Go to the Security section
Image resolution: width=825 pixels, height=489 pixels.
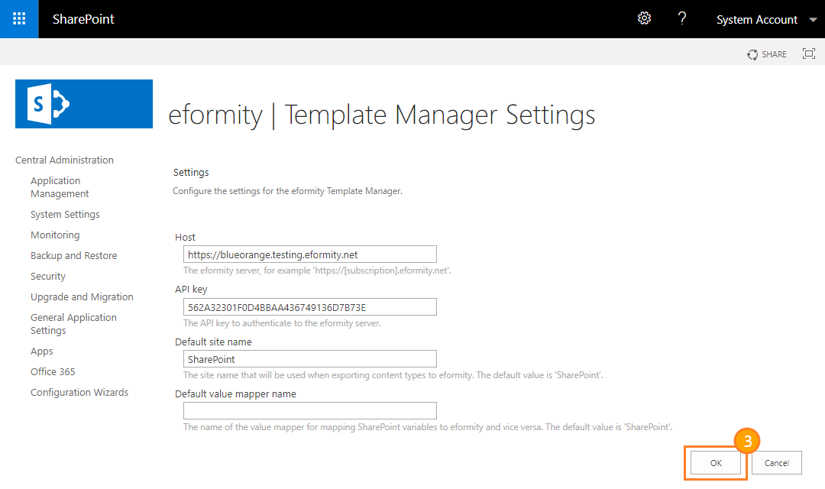pyautogui.click(x=48, y=277)
